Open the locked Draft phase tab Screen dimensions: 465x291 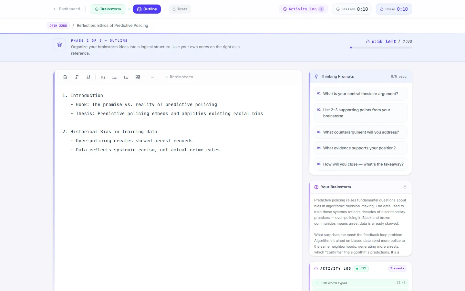(x=180, y=9)
